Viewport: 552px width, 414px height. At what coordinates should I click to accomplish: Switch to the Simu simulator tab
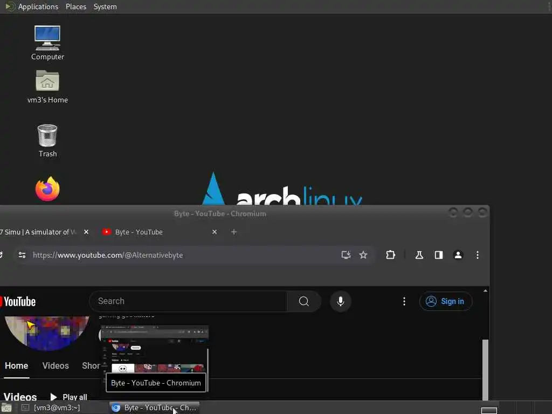[38, 232]
